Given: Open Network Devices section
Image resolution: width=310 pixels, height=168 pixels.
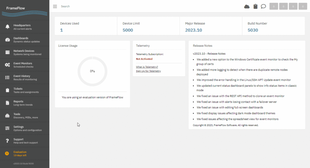Looking at the screenshot, I should [25, 52].
